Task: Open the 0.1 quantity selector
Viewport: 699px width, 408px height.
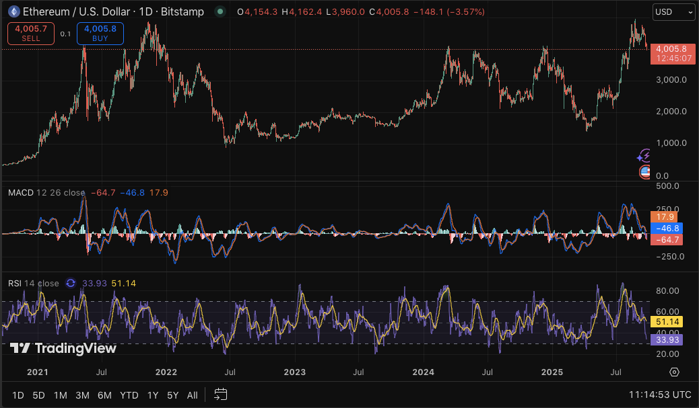Action: pos(65,34)
